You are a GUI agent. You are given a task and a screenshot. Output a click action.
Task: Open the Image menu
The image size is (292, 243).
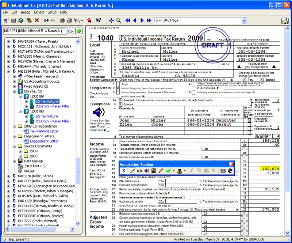pos(26,12)
